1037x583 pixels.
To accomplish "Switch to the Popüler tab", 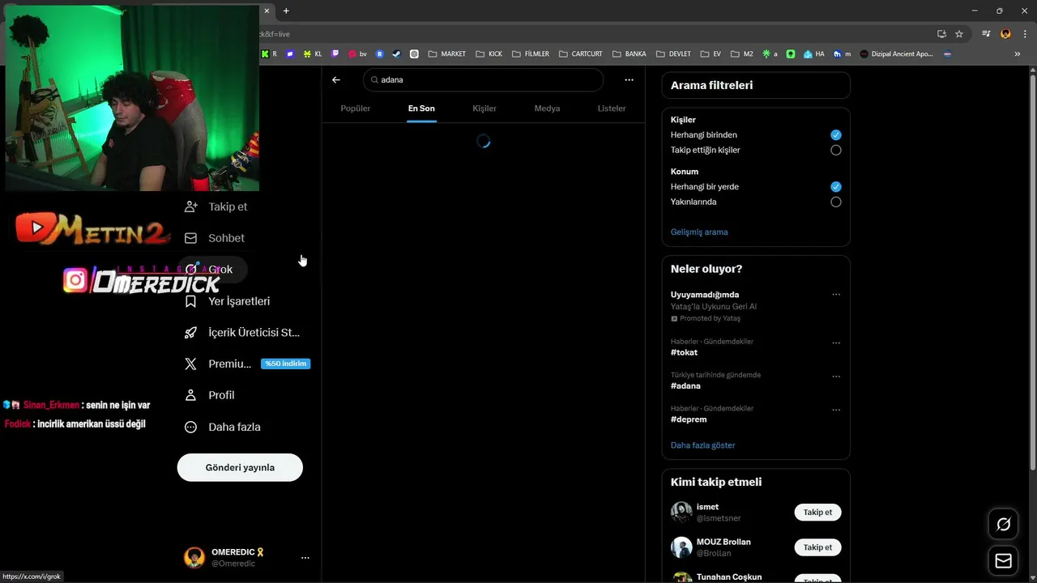I will point(356,109).
